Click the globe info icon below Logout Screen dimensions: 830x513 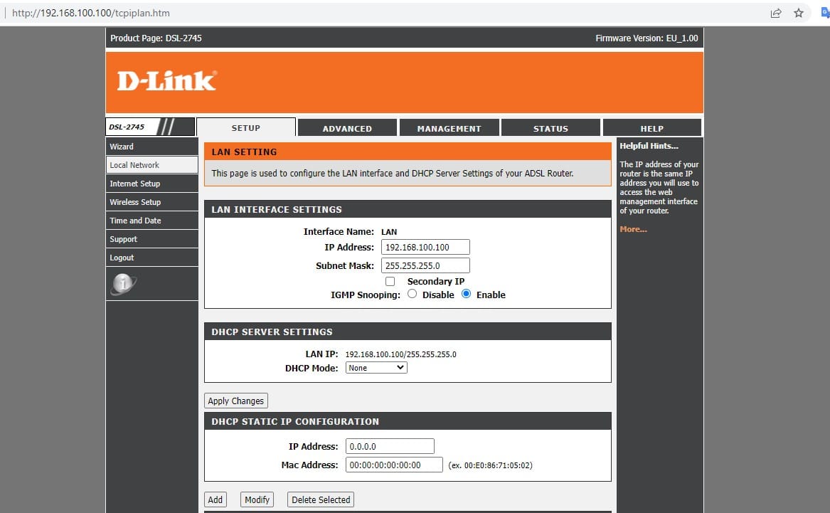point(123,282)
